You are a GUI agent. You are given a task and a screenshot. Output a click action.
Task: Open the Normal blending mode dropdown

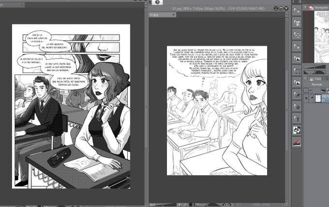point(316,84)
